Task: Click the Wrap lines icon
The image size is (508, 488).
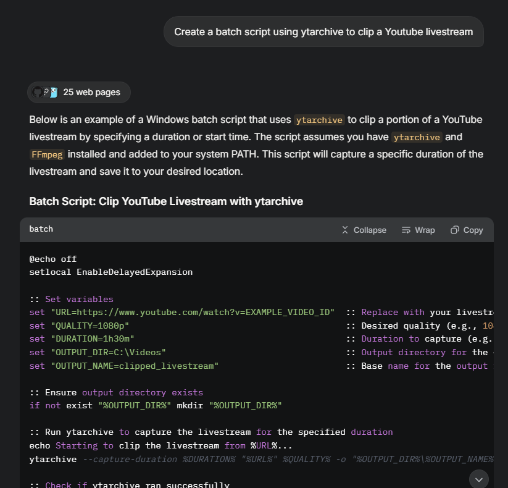Action: [x=406, y=230]
